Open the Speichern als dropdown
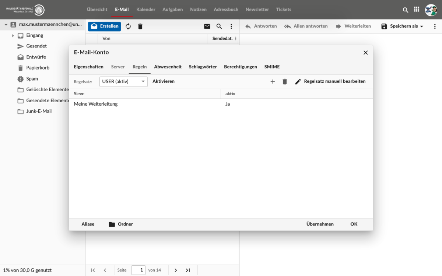This screenshot has height=276, width=442. (402, 26)
